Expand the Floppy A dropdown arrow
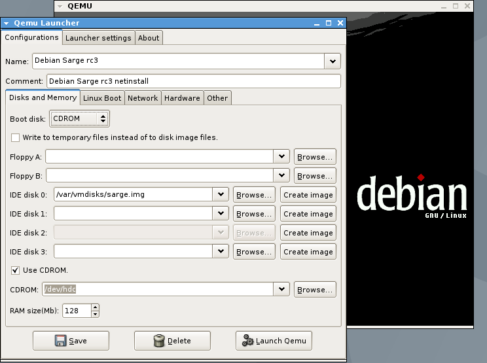487x363 pixels. coord(281,156)
